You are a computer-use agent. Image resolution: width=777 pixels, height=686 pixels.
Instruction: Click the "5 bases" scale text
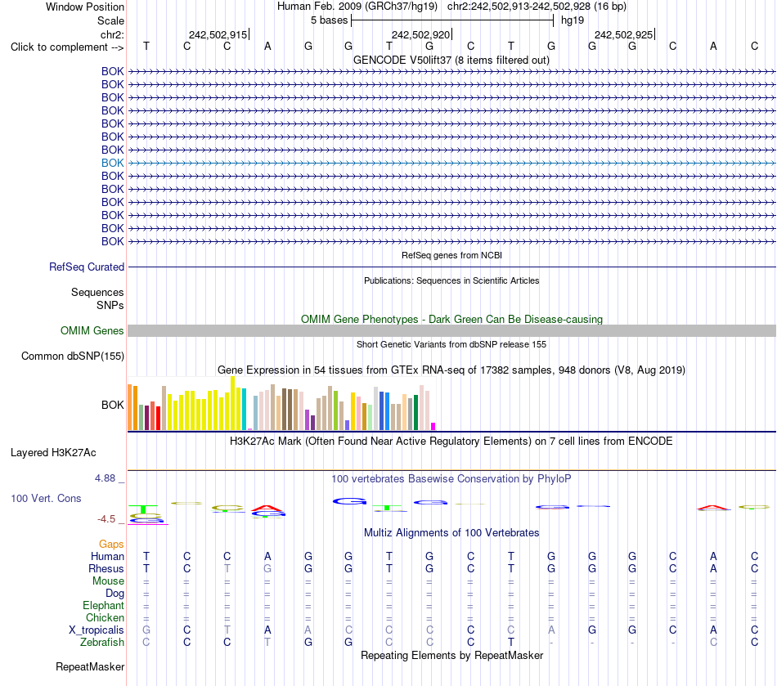329,20
